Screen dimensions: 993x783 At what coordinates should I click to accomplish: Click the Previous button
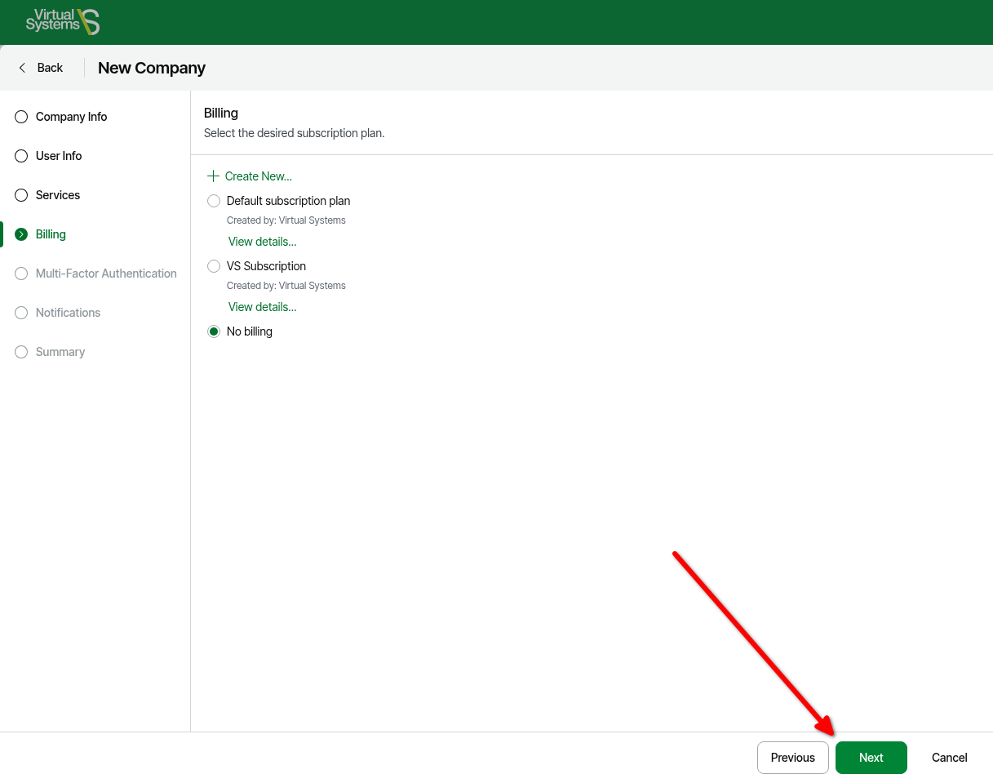pos(792,758)
